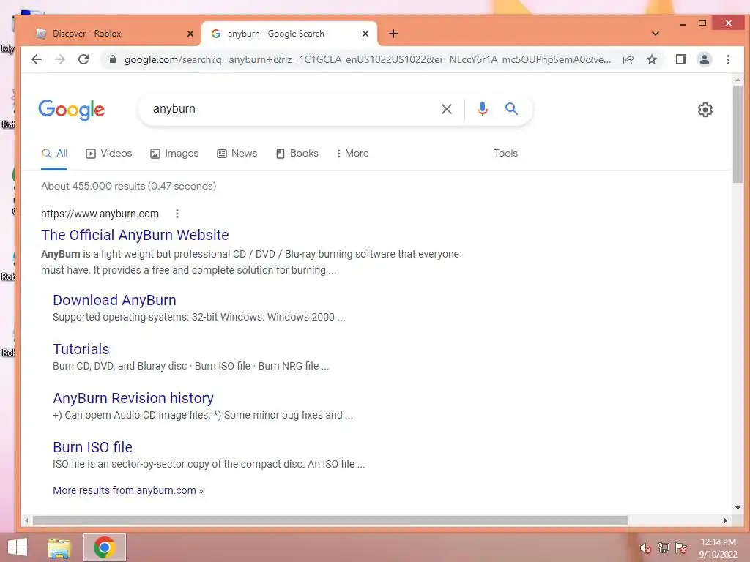Open AnyBurn Revision history link
The width and height of the screenshot is (750, 562).
133,398
